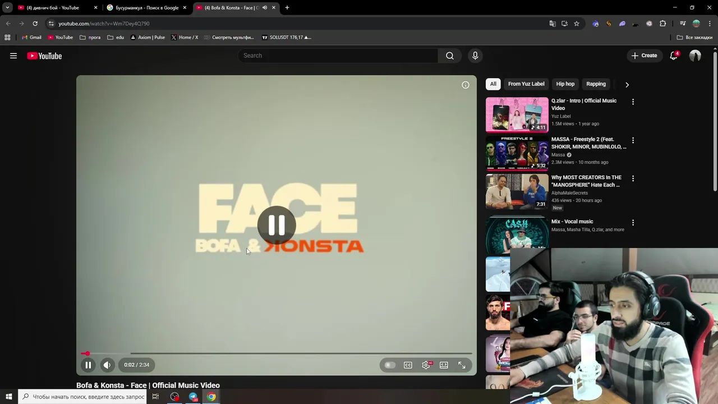Reload the page

click(35, 24)
